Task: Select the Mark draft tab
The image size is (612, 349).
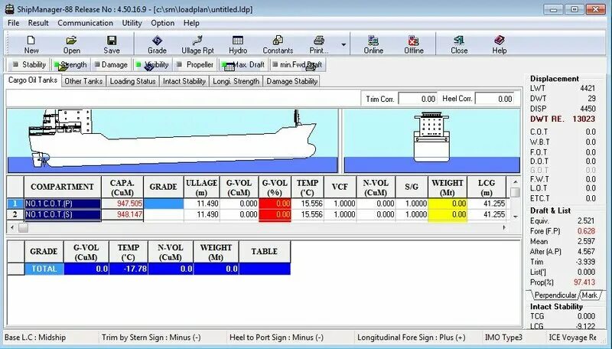Action: click(590, 295)
